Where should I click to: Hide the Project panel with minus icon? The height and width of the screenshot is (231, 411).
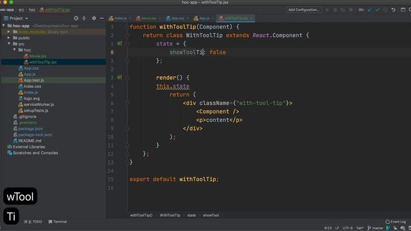coord(101,18)
